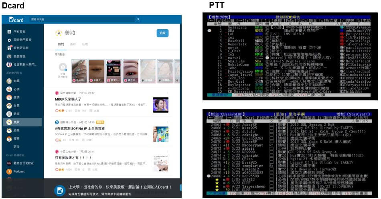Viewport: 381px width, 199px height.
Task: Open the open-eye eyebrow story thumbnail
Action: click(131, 71)
